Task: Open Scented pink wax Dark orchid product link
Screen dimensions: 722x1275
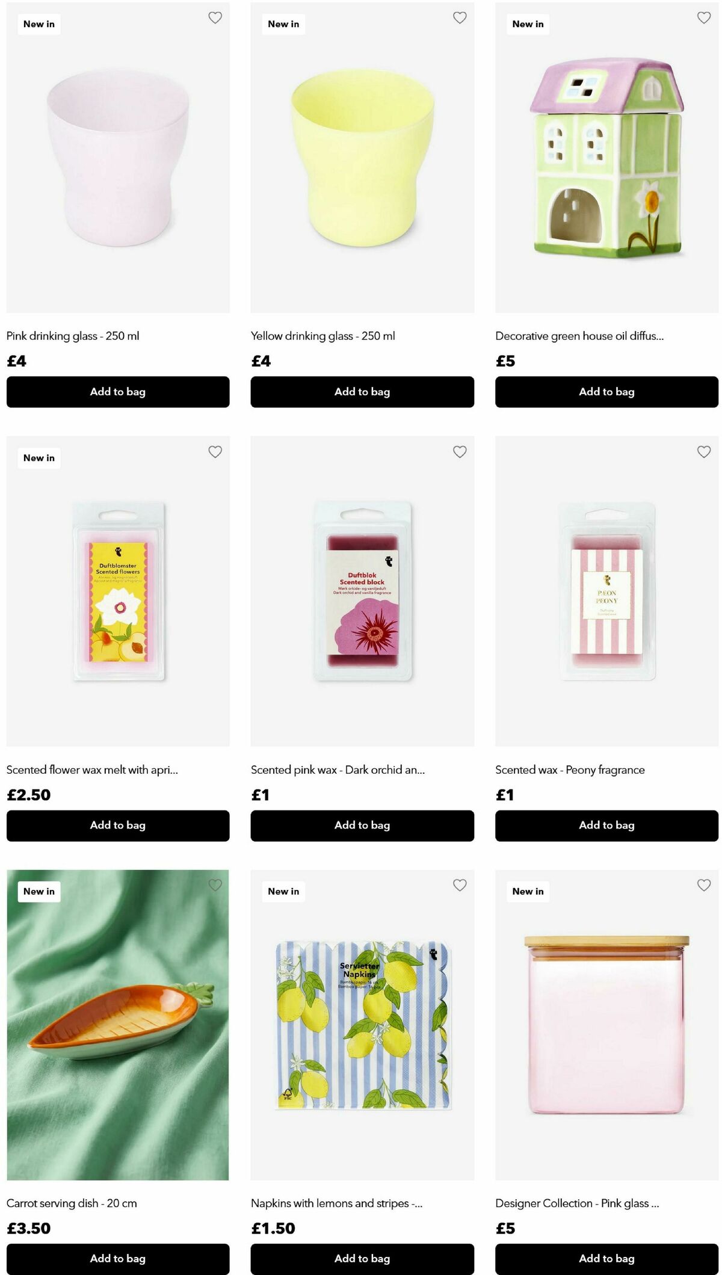Action: coord(338,770)
